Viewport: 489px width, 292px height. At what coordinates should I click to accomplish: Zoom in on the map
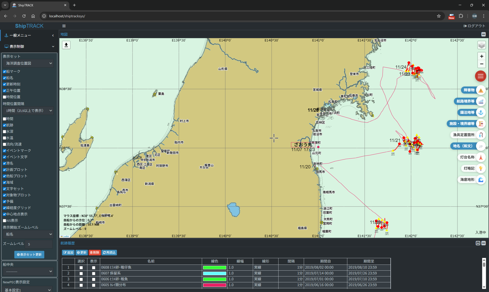pos(481,56)
